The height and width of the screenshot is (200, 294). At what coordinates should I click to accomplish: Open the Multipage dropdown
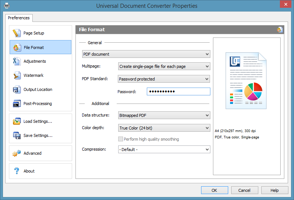click(164, 66)
